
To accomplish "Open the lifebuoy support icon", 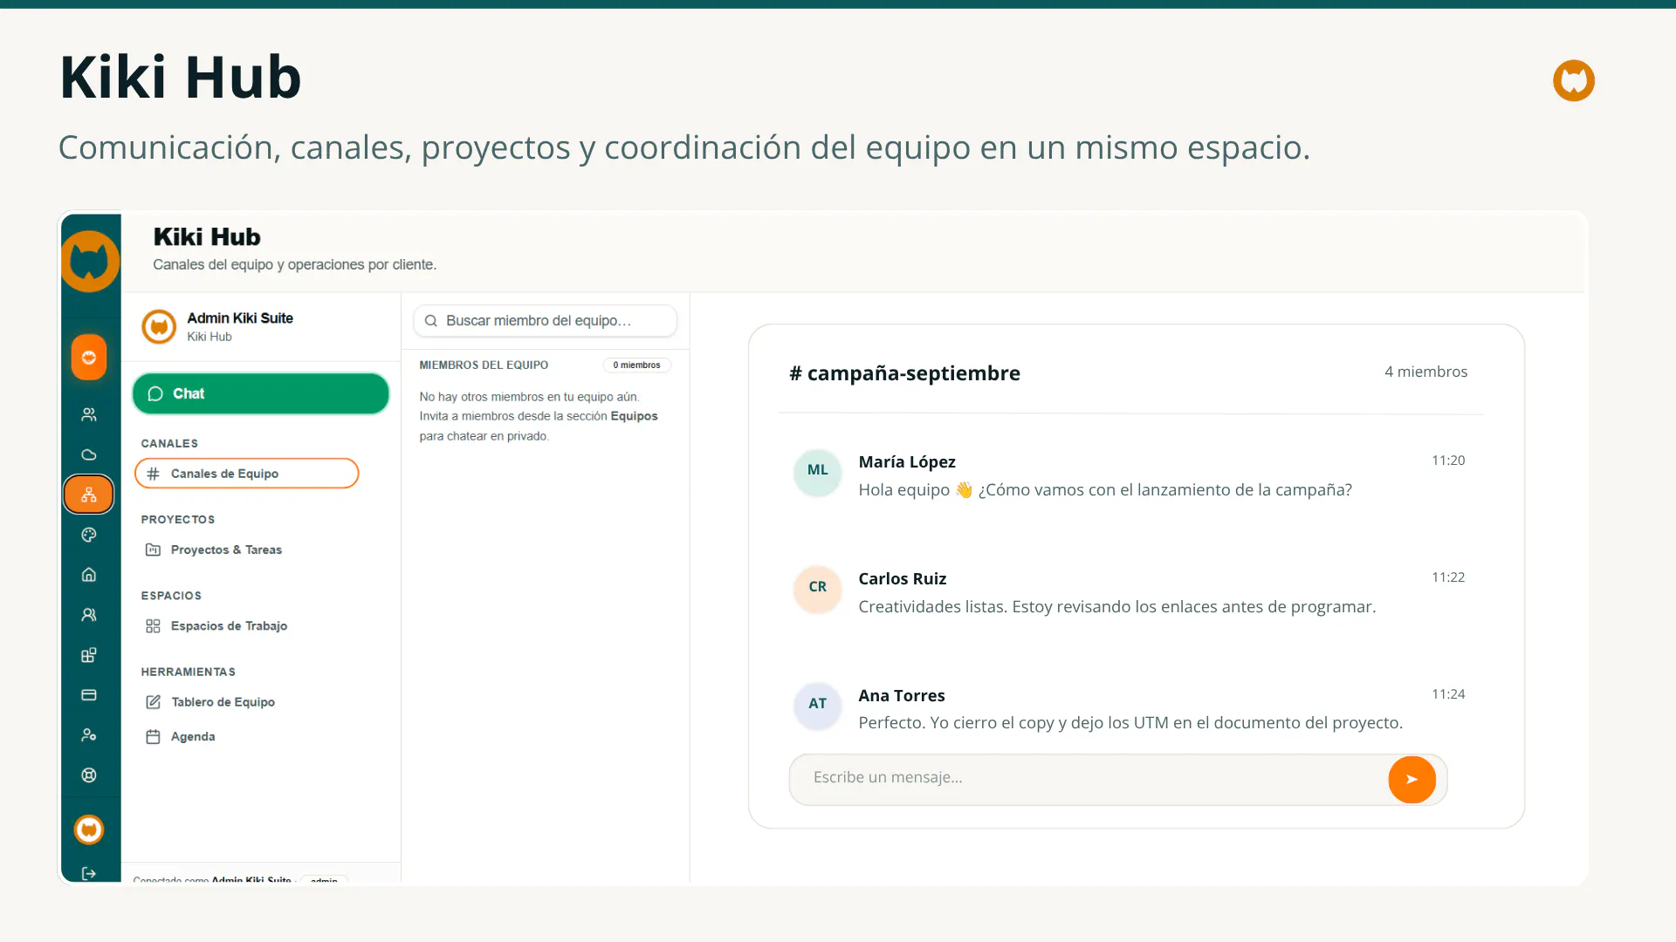I will (x=89, y=775).
